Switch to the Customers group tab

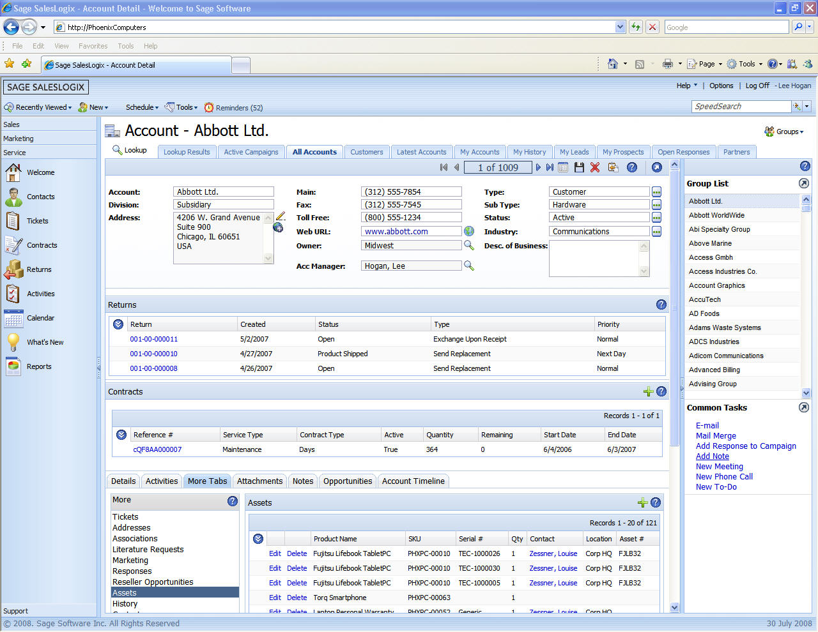367,152
